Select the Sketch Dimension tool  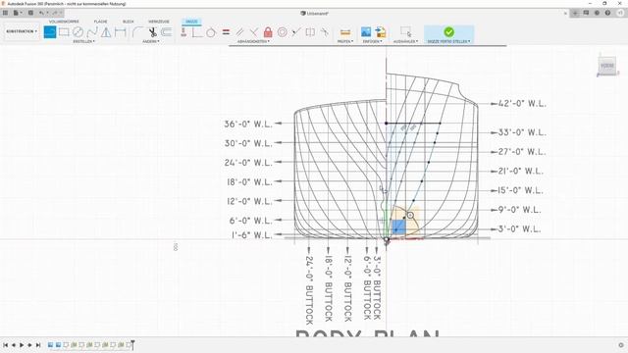(x=120, y=32)
